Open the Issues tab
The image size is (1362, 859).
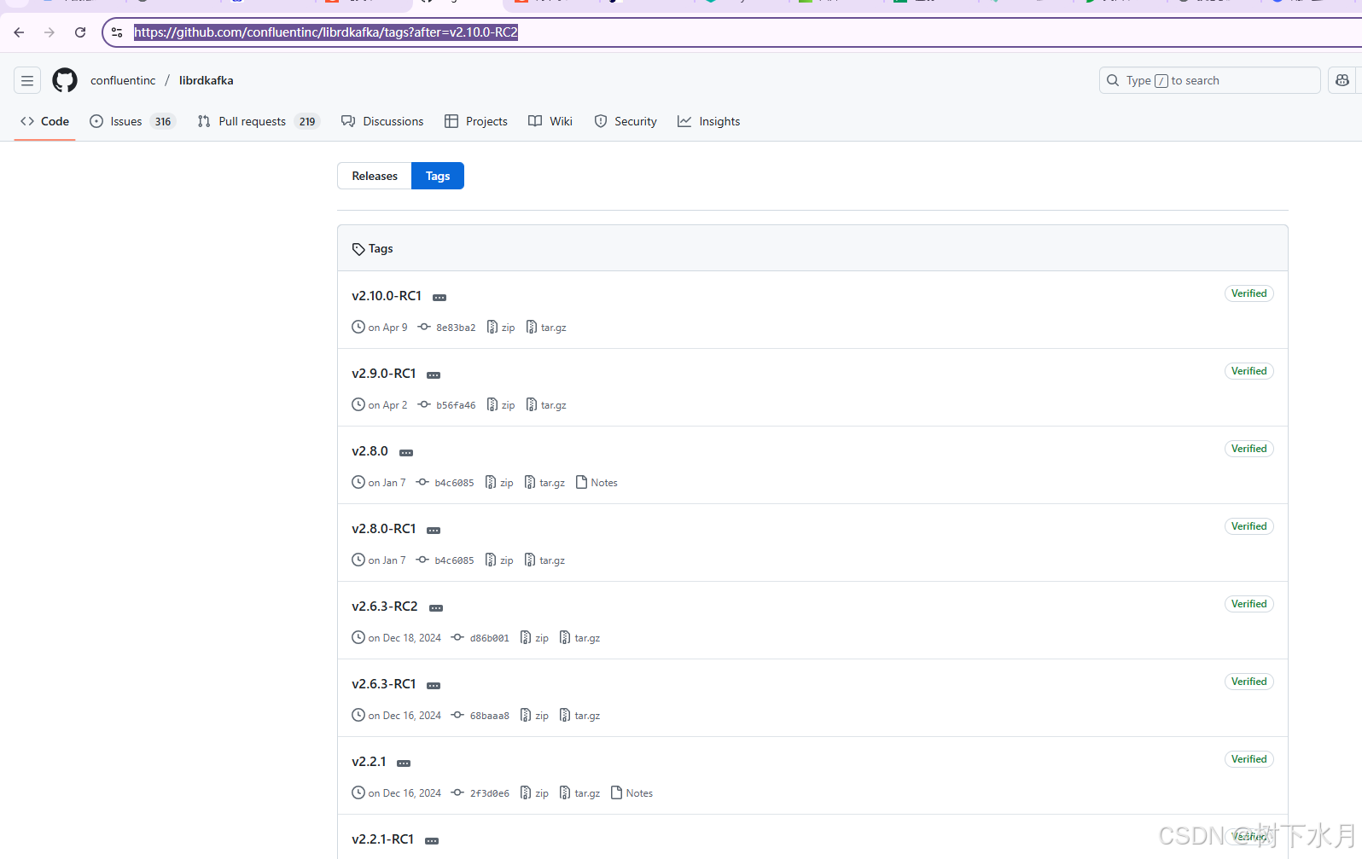pyautogui.click(x=132, y=121)
